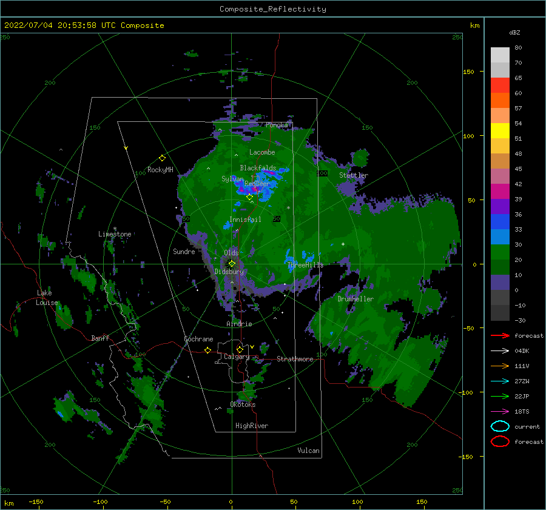The width and height of the screenshot is (546, 510).
Task: Click the green 22JP arrow icon
Action: [500, 396]
